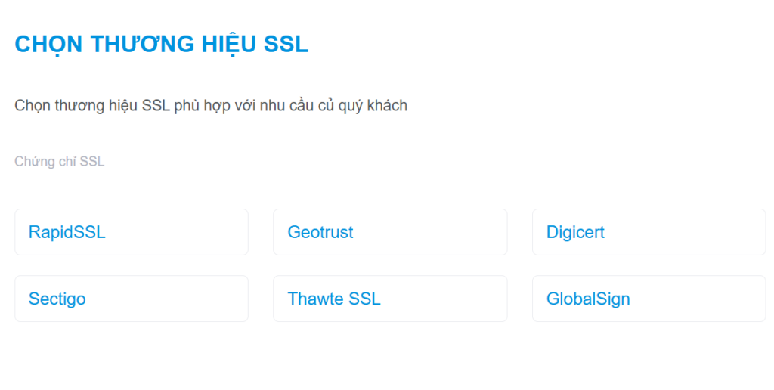Click the Sectigo link text
The width and height of the screenshot is (774, 390).
(57, 299)
